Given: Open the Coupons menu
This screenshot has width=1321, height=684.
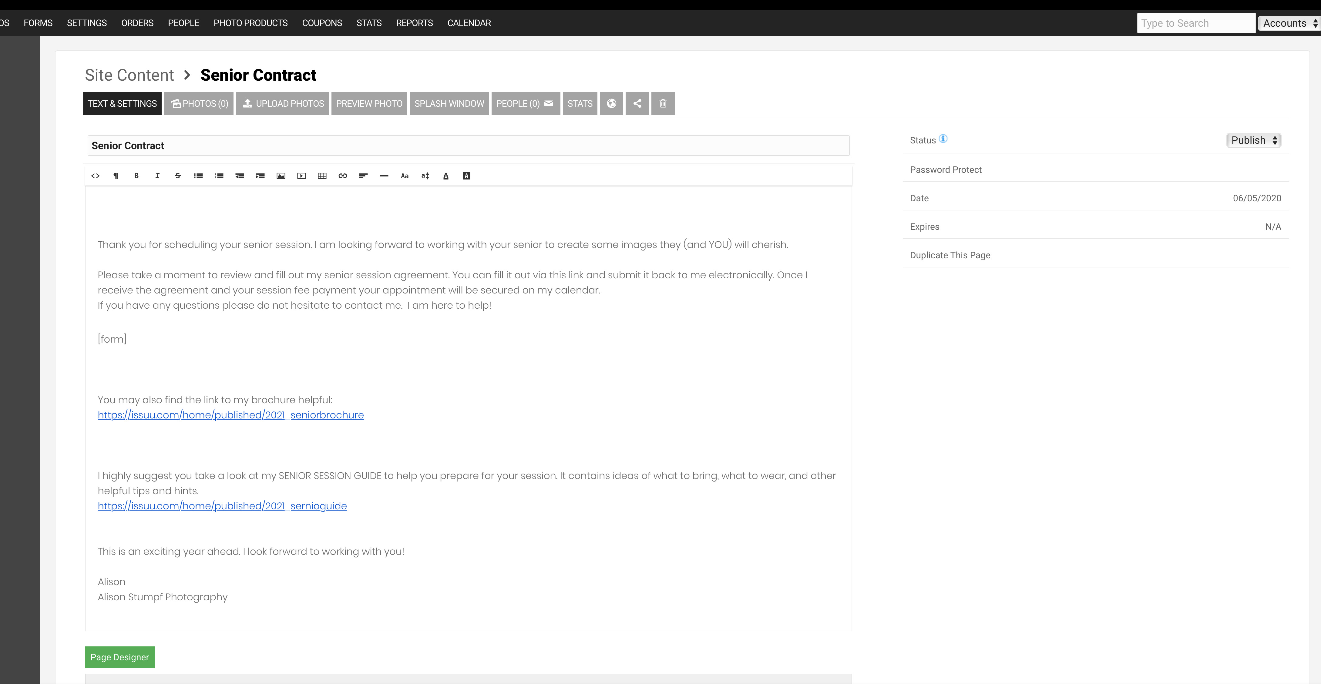Looking at the screenshot, I should [322, 23].
